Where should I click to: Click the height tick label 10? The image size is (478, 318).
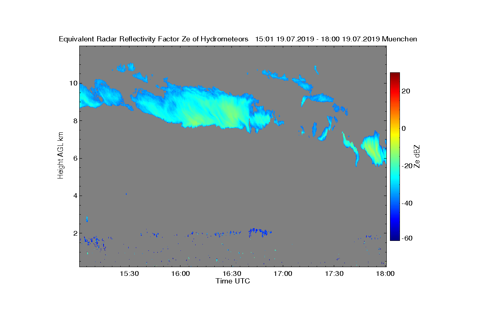pos(73,83)
